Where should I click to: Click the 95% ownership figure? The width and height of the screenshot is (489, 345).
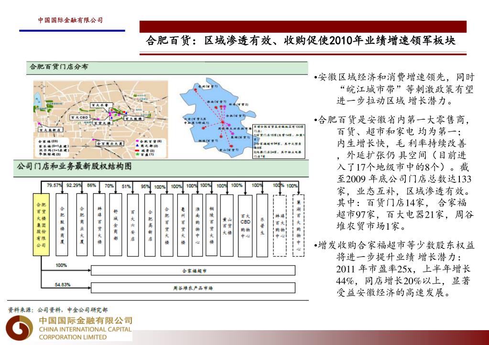(x=145, y=187)
